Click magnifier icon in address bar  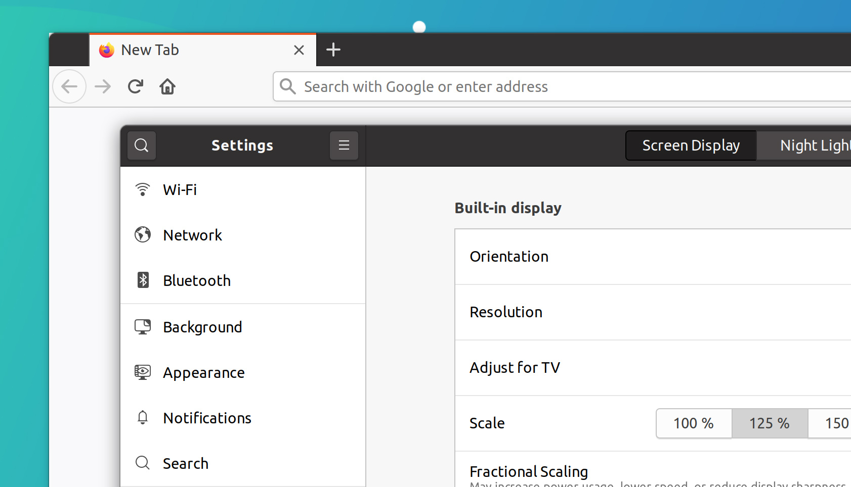click(288, 86)
